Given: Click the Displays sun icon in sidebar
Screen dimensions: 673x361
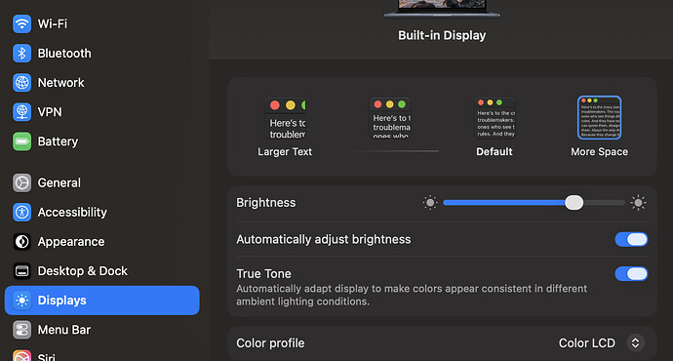Looking at the screenshot, I should click(21, 301).
